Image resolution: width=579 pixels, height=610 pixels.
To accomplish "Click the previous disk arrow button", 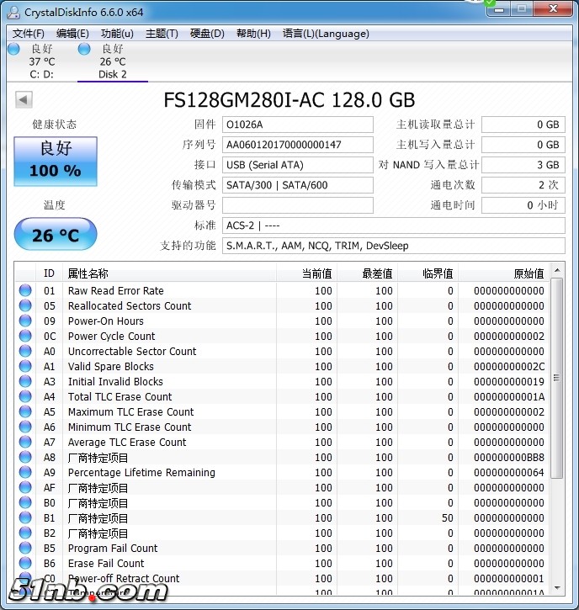I will tap(24, 100).
